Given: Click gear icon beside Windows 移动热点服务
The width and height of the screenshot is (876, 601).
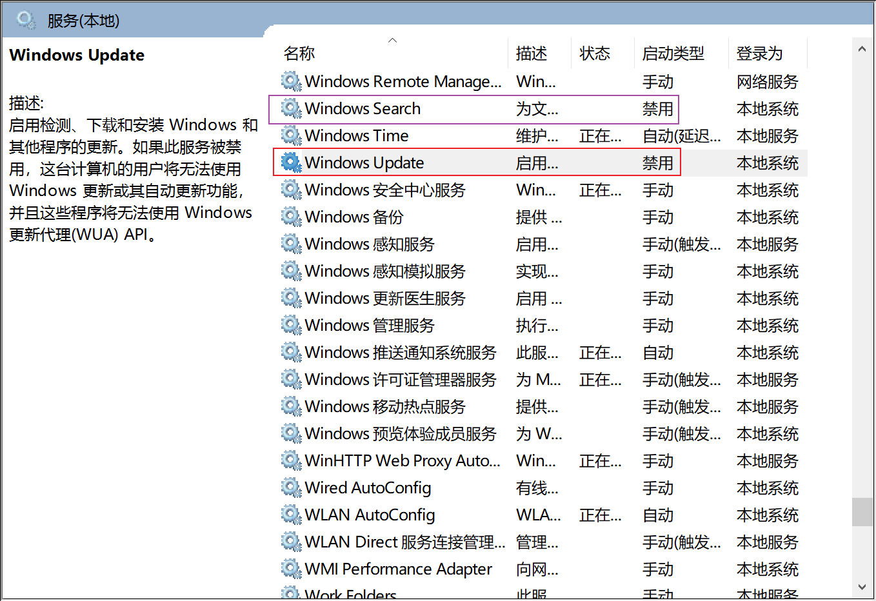Looking at the screenshot, I should (x=291, y=406).
